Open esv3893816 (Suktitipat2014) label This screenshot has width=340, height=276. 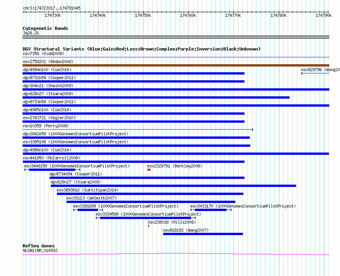point(87,190)
